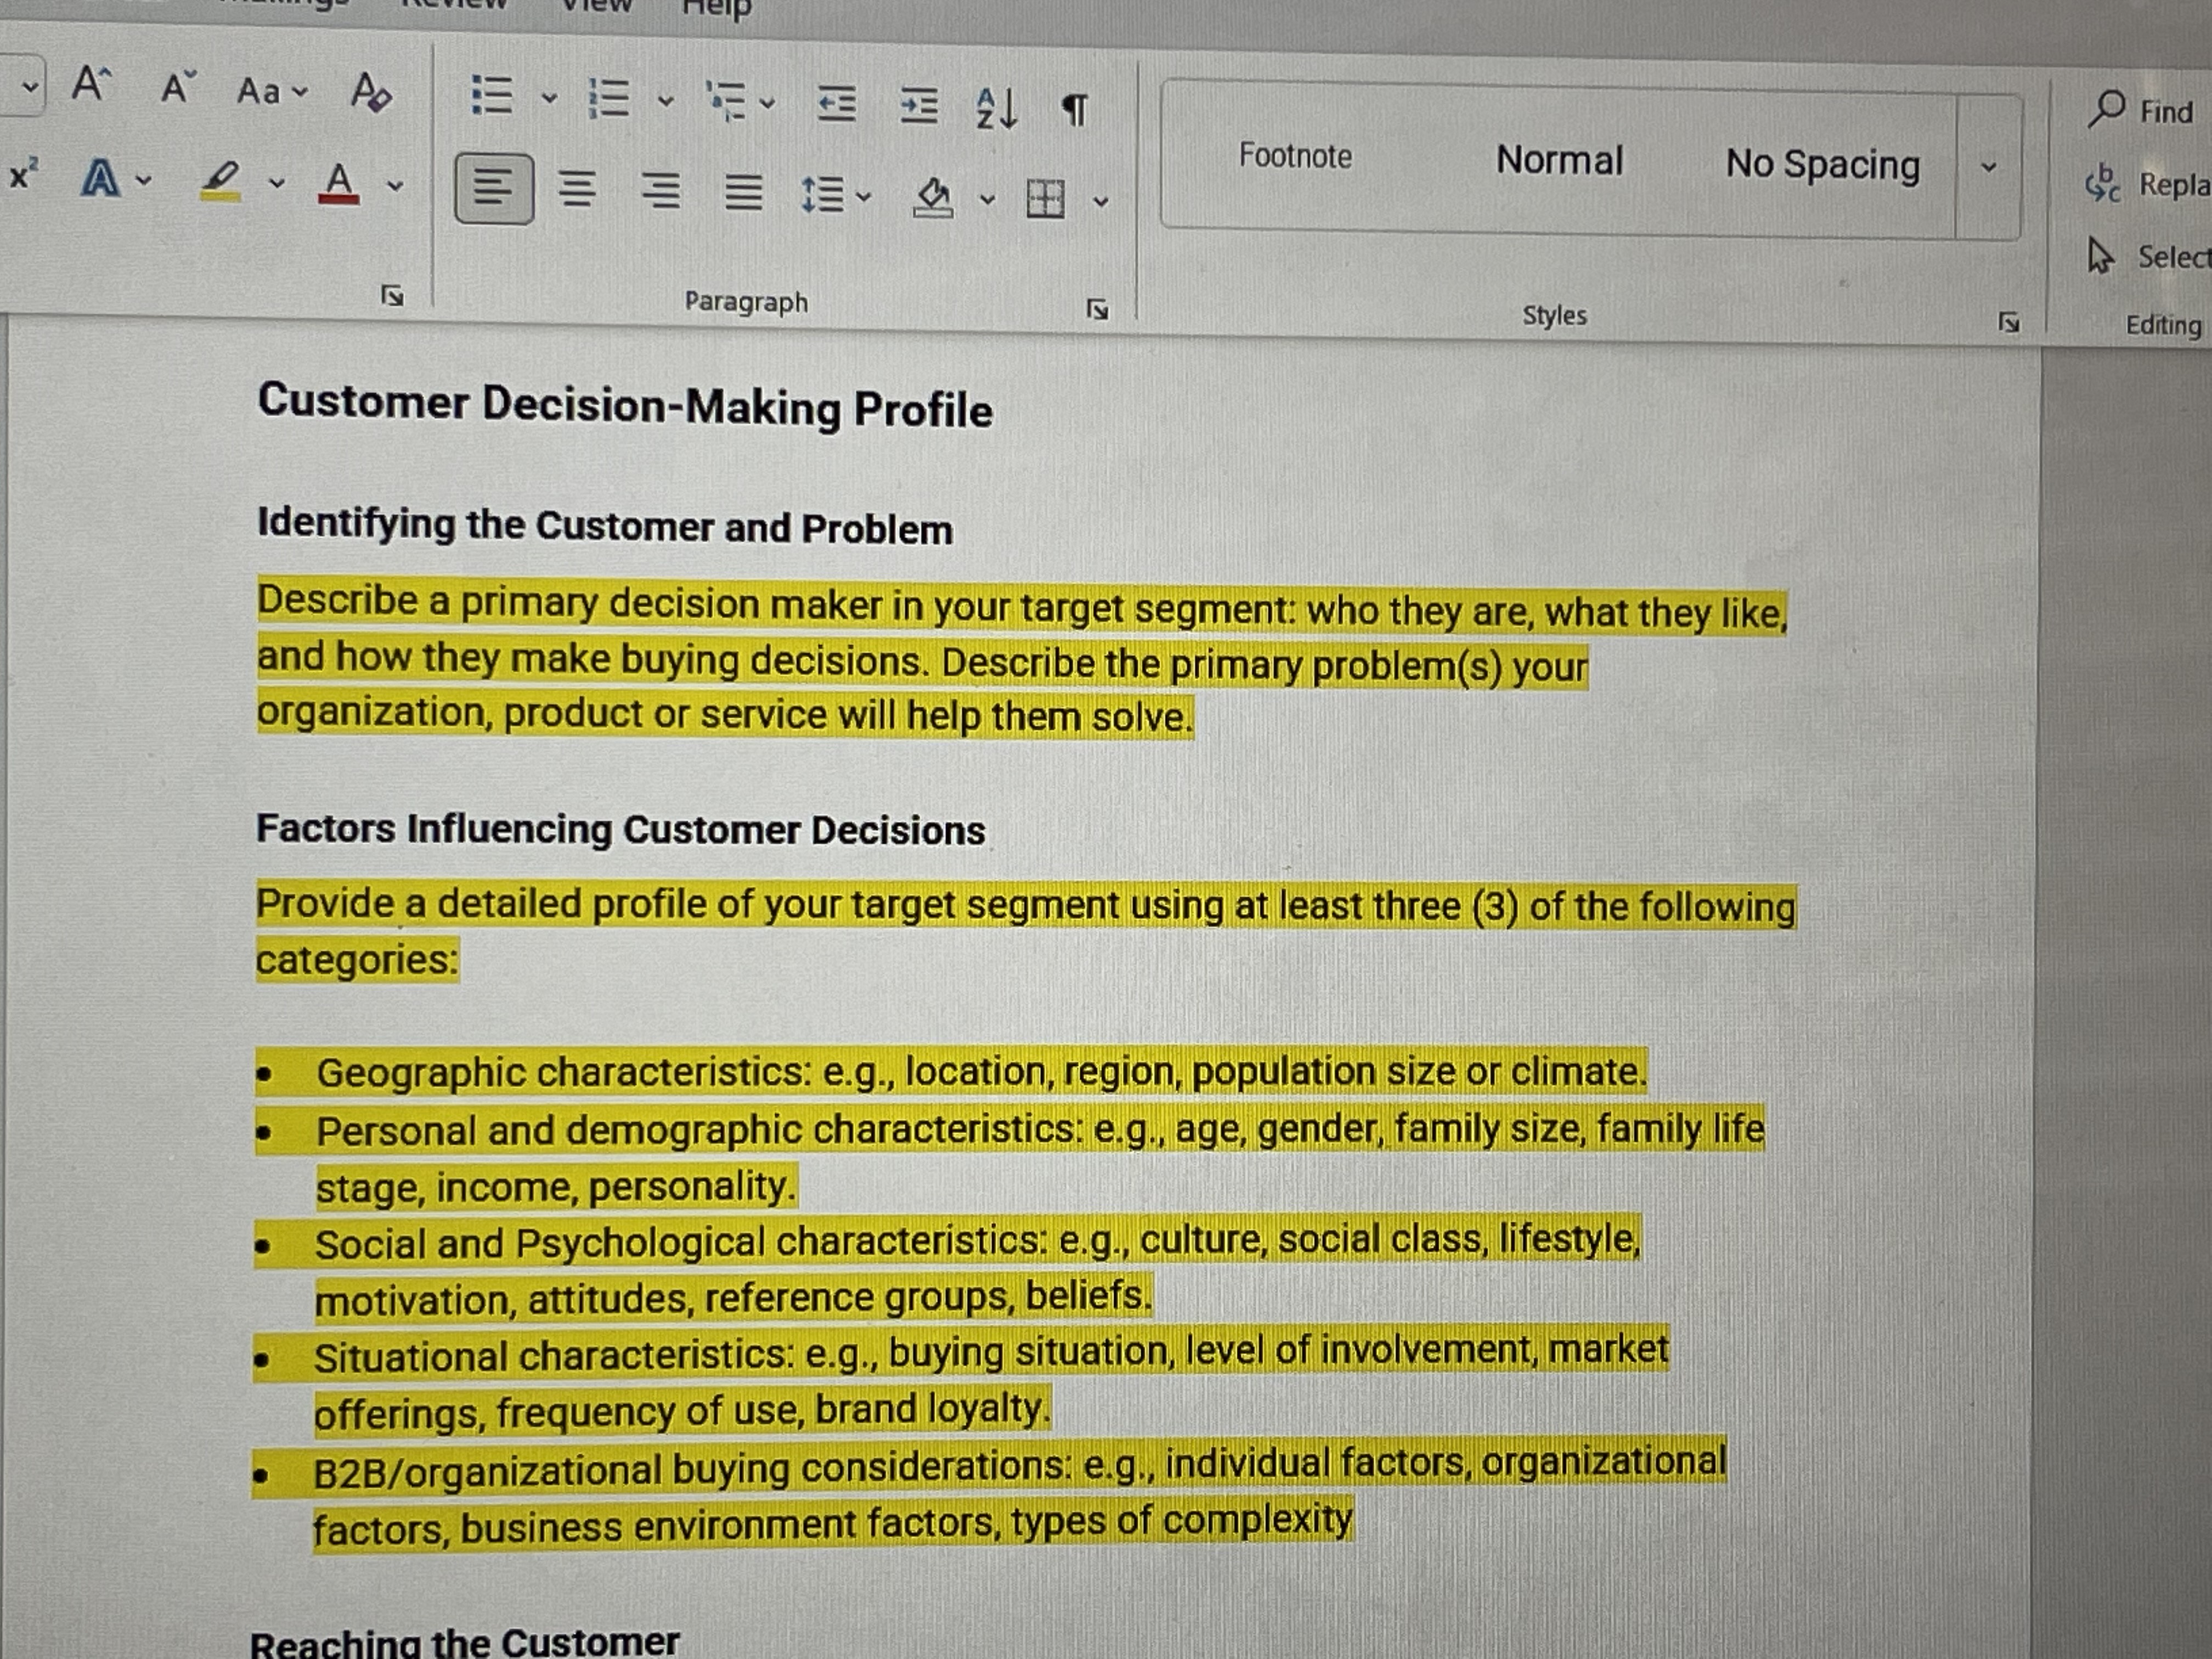
Task: Click the Identifying the Customer and Problem heading
Action: pos(605,526)
